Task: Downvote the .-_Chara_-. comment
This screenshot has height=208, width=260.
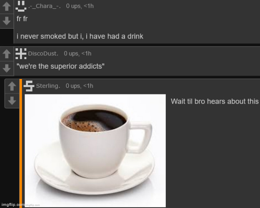Action: [x=7, y=21]
